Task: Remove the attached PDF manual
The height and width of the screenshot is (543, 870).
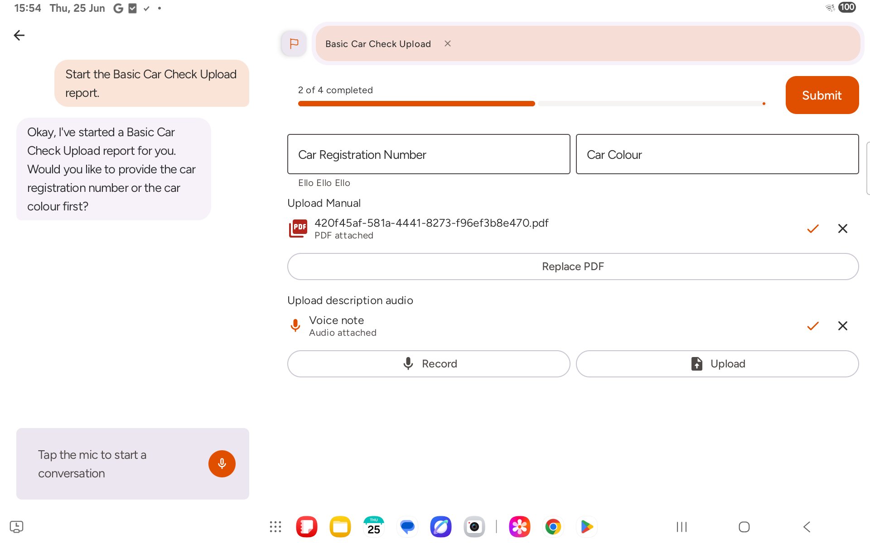Action: (x=843, y=229)
